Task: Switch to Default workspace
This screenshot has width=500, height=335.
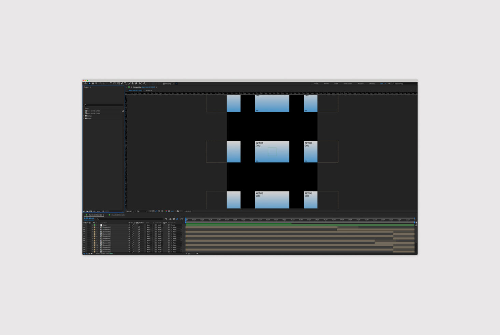Action: click(x=316, y=83)
